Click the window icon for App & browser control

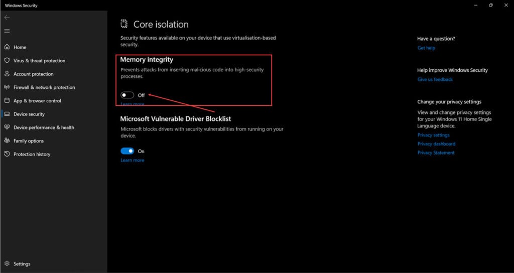tap(7, 100)
